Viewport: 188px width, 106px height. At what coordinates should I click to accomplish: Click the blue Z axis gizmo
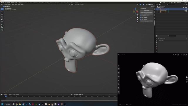click(x=136, y=9)
